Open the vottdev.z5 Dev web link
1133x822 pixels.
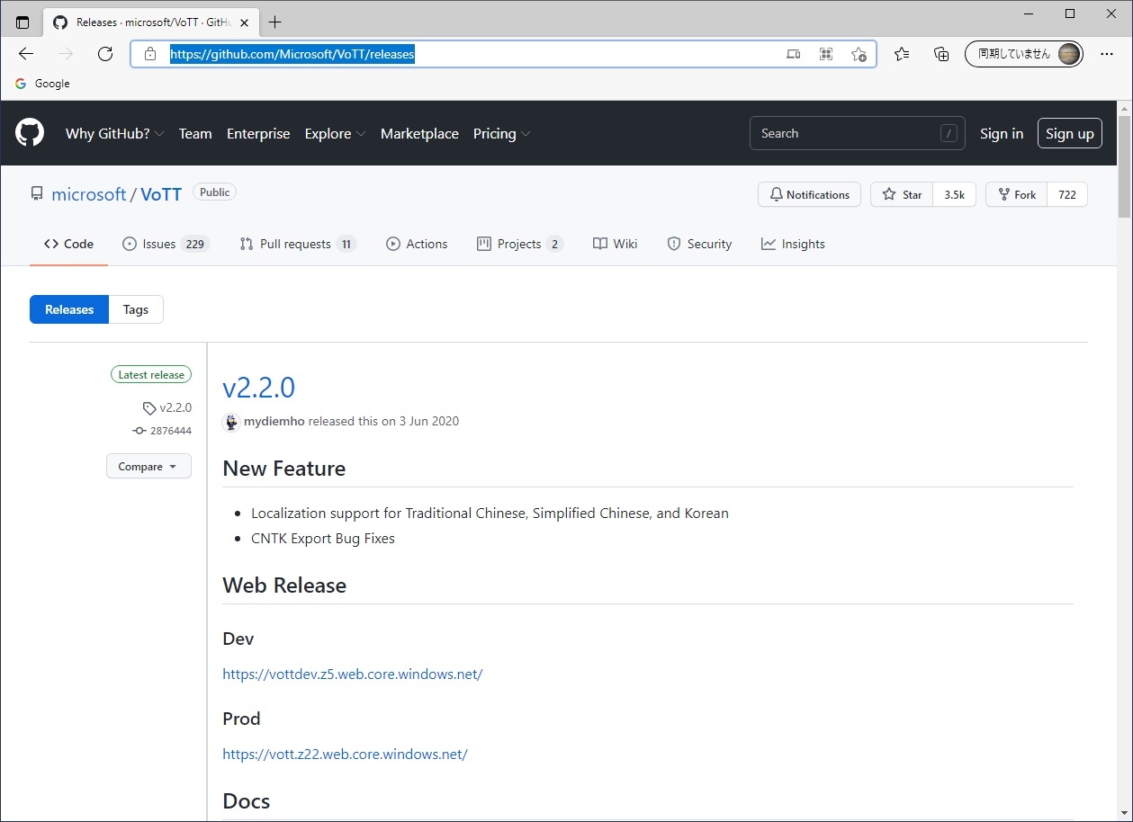pyautogui.click(x=353, y=674)
